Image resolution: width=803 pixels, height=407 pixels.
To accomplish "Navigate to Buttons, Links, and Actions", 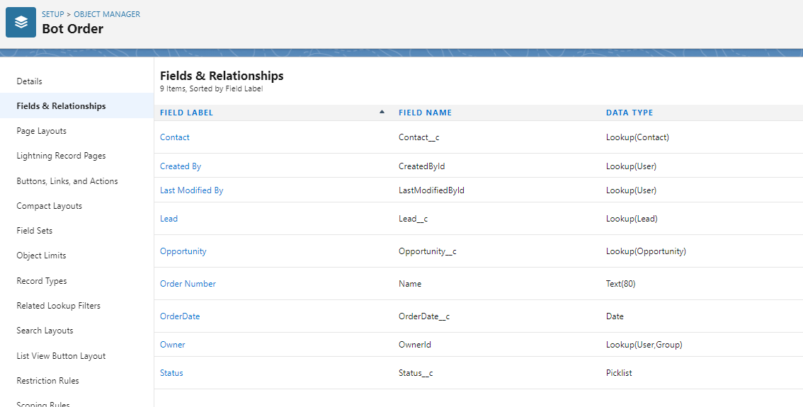I will 67,181.
